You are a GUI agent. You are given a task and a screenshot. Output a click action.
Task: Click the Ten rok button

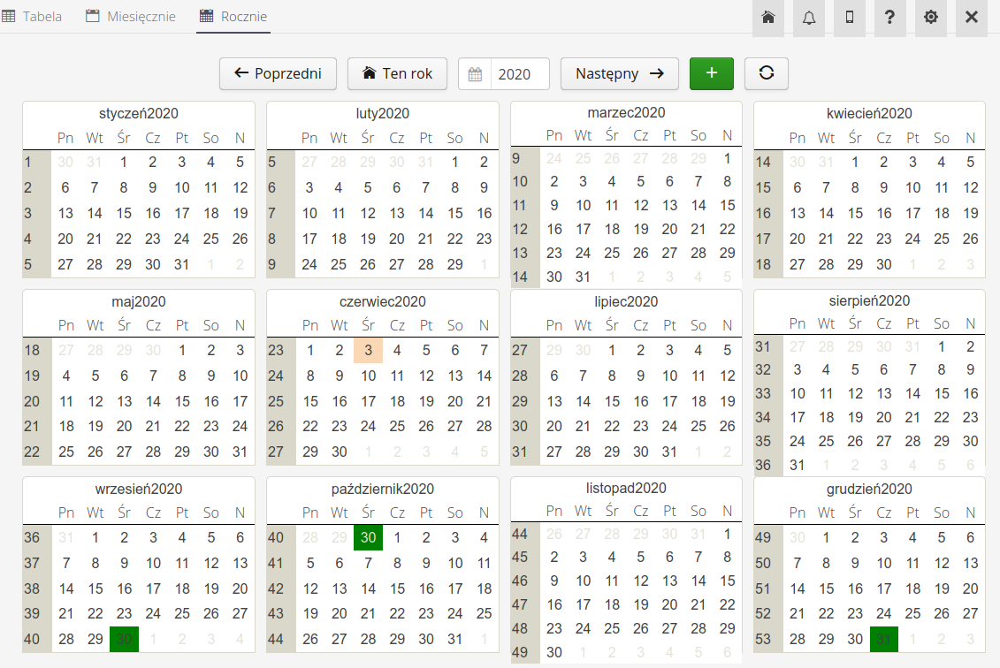pos(397,73)
